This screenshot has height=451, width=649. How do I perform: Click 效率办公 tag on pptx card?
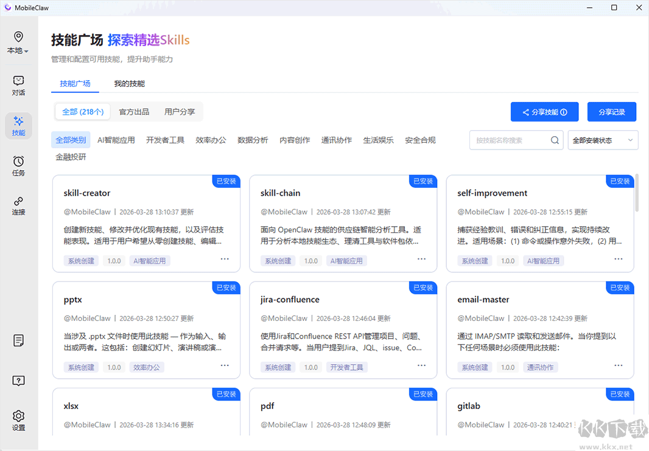[147, 367]
